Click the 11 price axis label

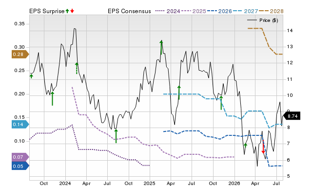pyautogui.click(x=290, y=79)
